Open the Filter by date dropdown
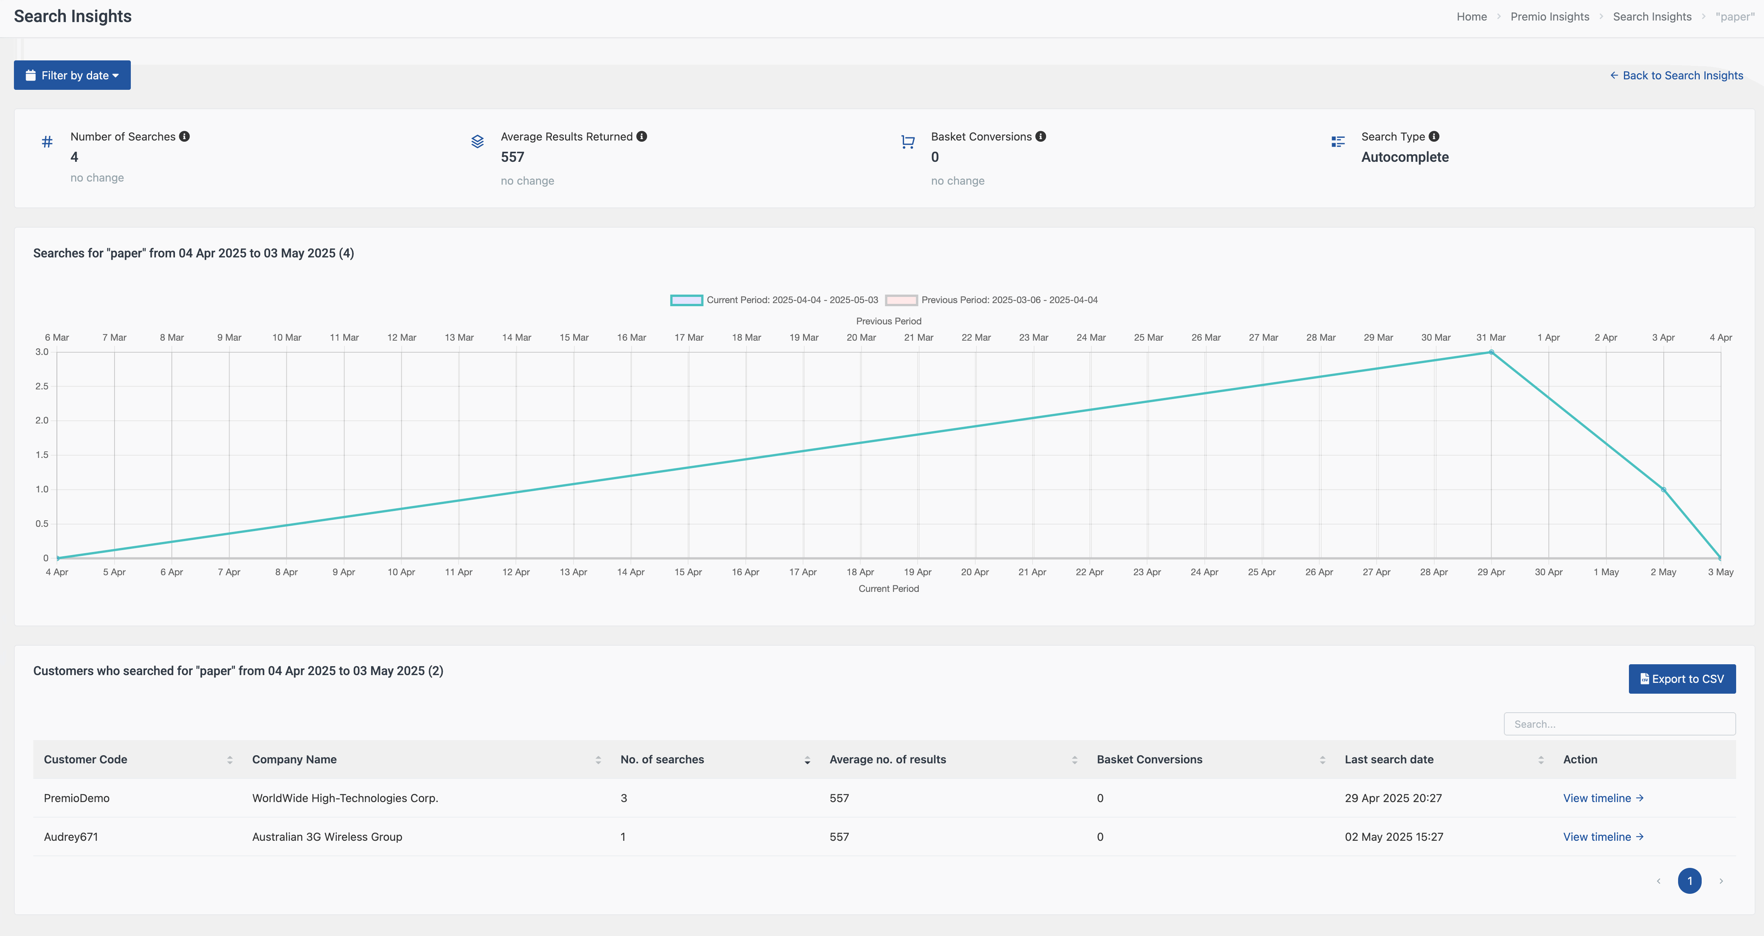 (72, 75)
